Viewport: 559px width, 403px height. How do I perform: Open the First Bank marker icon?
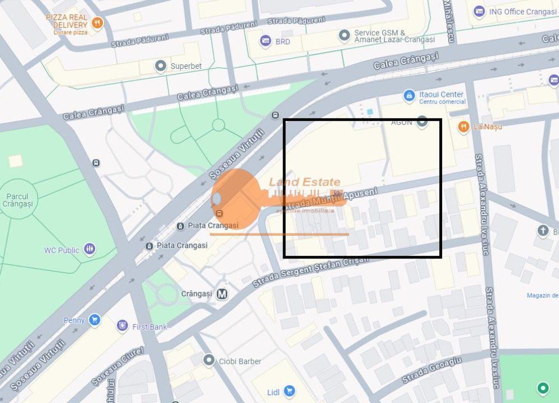click(x=123, y=326)
